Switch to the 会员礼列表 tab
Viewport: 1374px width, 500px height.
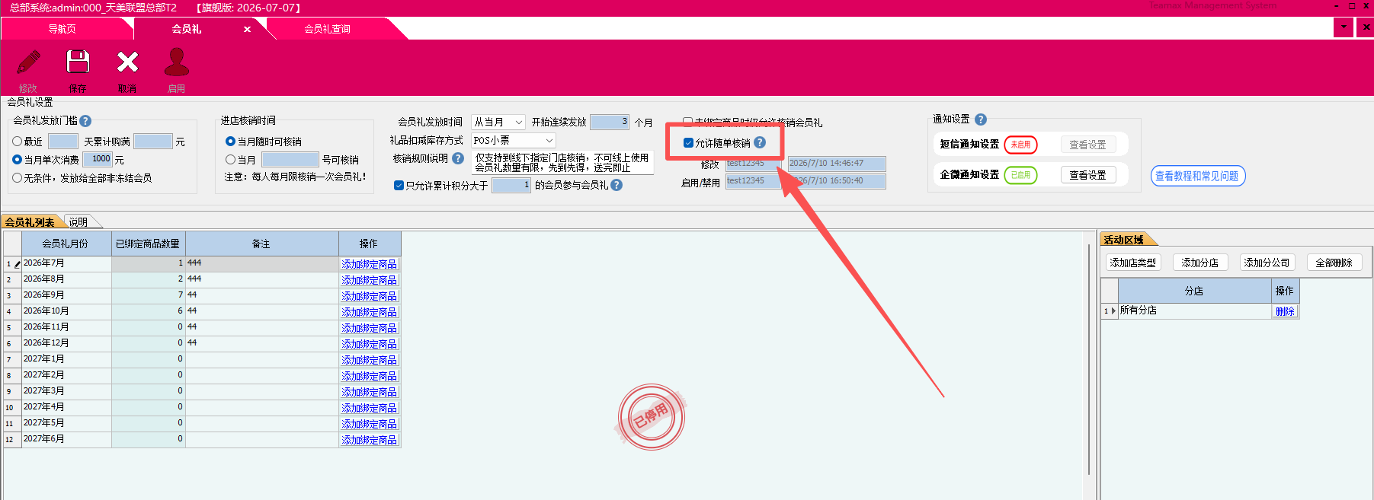[30, 222]
